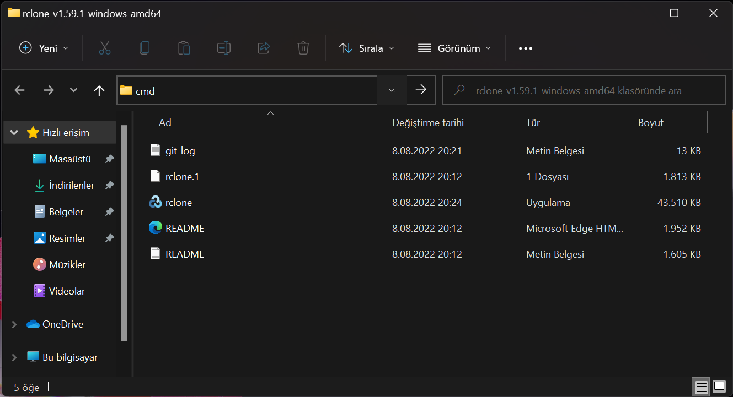733x397 pixels.
Task: Click the Bu bilgisayar monitor icon
Action: (x=33, y=357)
